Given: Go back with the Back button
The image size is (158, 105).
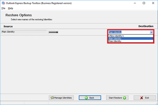Looking at the screenshot, I should click(90, 98).
